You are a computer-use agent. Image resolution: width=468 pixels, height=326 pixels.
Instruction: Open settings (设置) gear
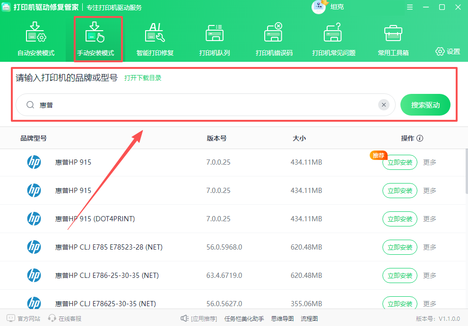click(448, 51)
